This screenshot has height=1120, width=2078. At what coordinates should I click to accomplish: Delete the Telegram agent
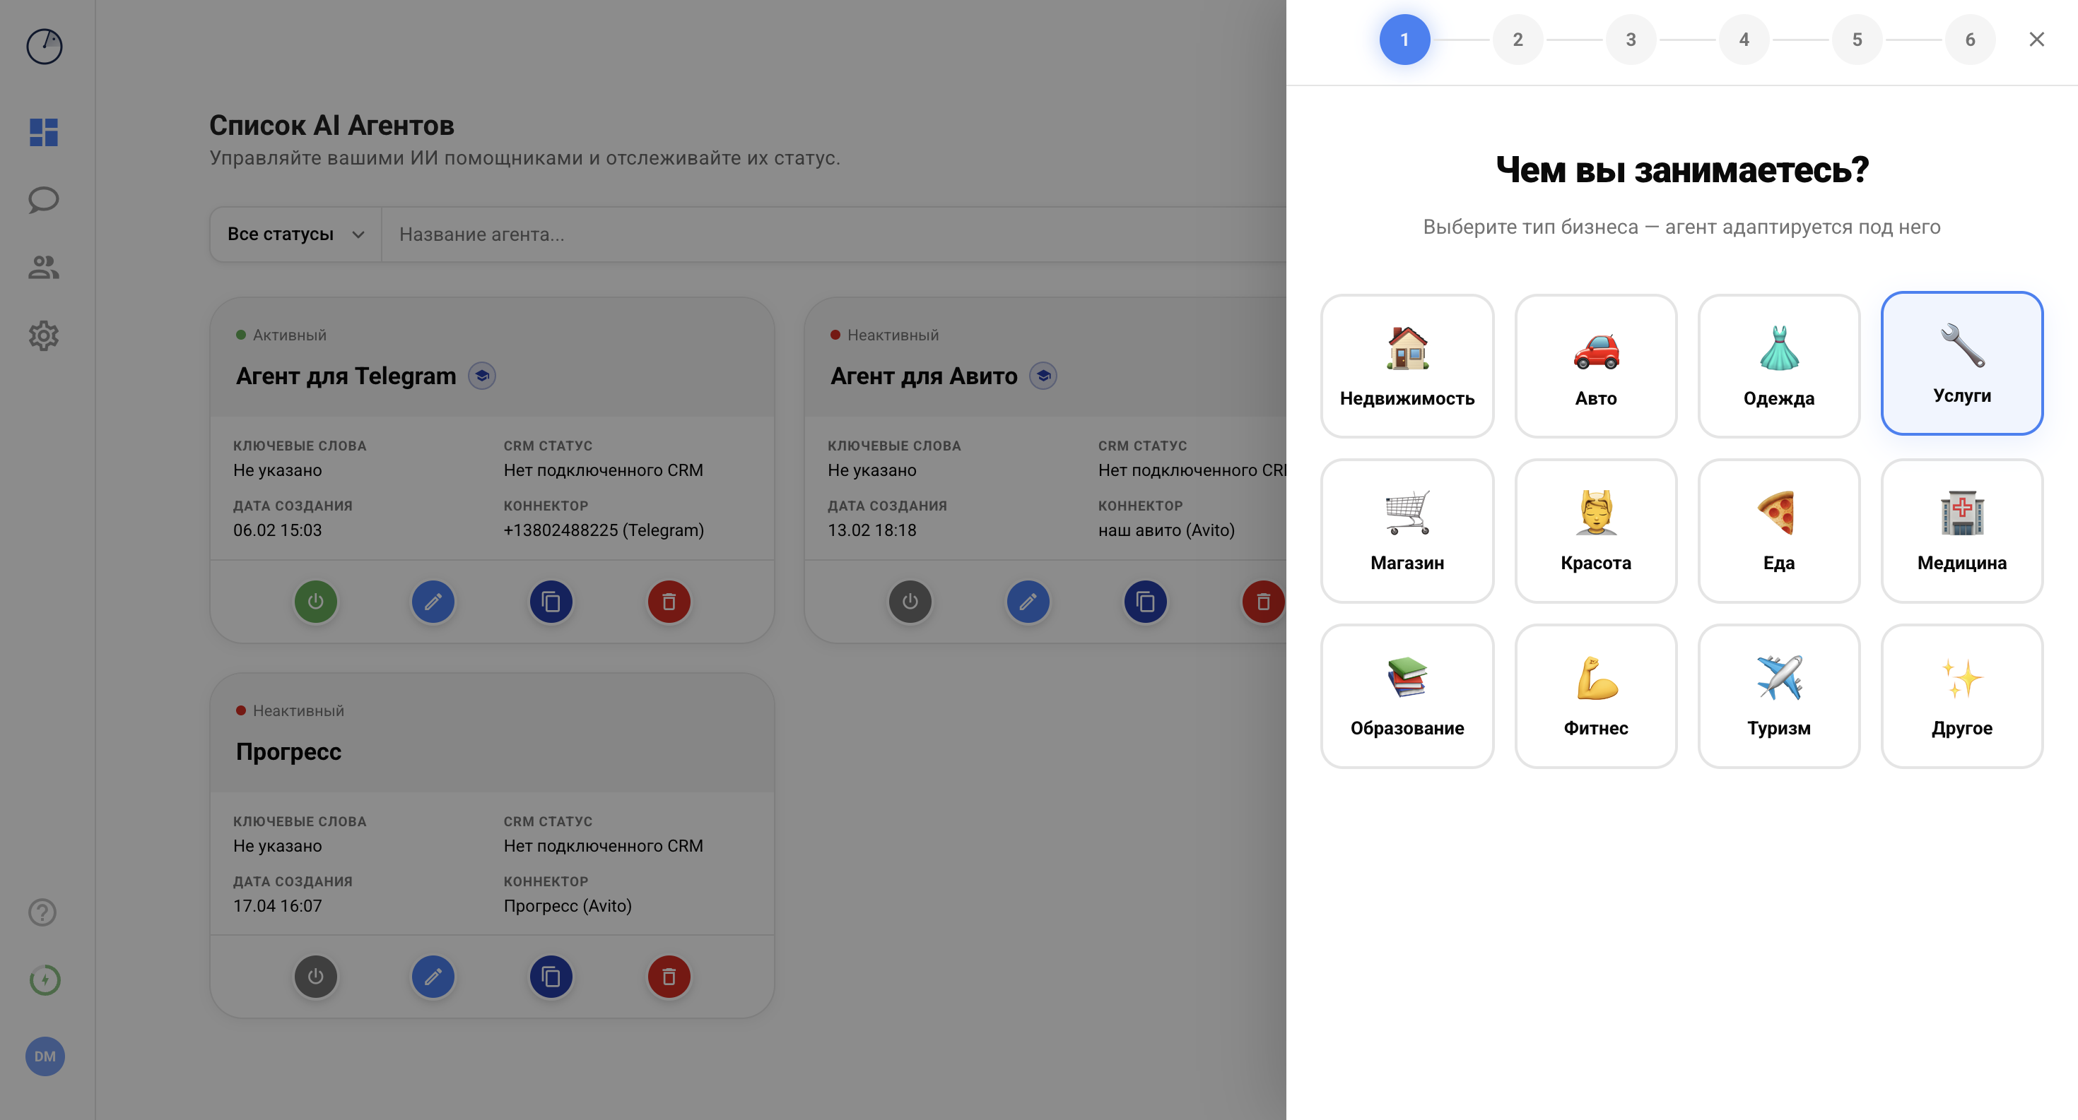pyautogui.click(x=669, y=601)
